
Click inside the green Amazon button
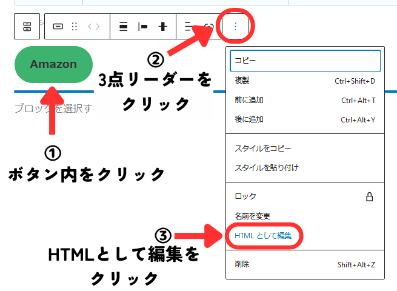(x=54, y=64)
